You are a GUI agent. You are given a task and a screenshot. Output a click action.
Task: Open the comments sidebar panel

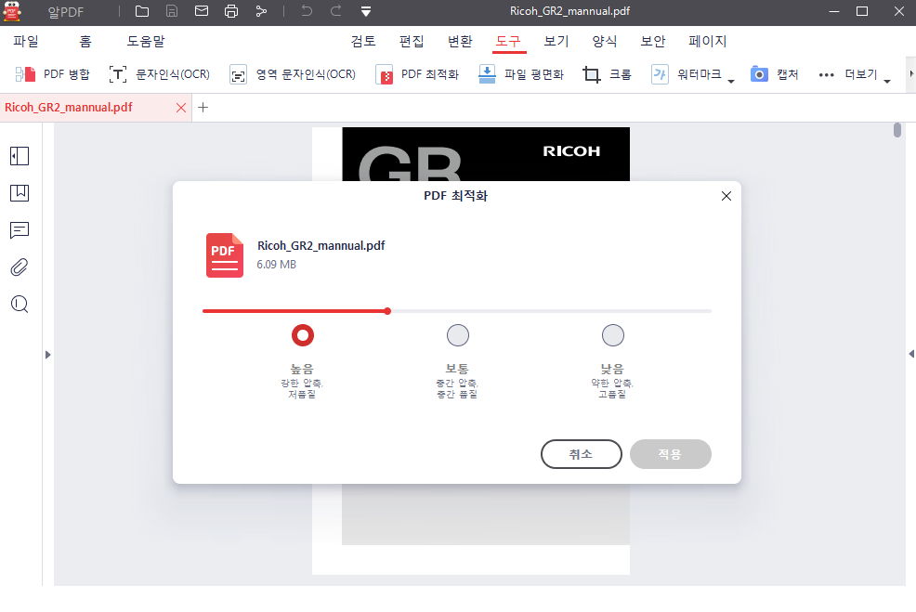tap(20, 230)
